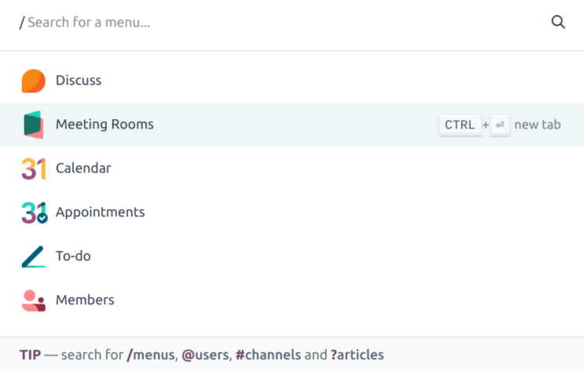Click '@users' in the tip bar
This screenshot has width=584, height=371.
(204, 355)
